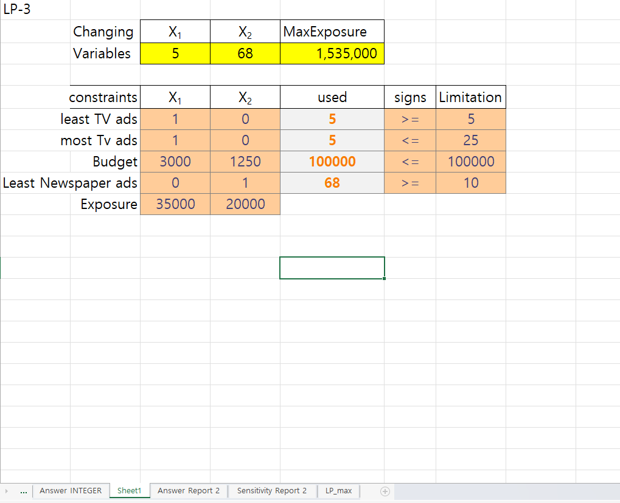Select the signs cell showing <= for Budget
This screenshot has height=503, width=620.
409,161
